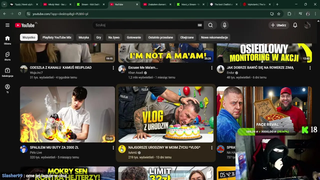This screenshot has width=320, height=180.
Task: Select the Na żywo filter chip
Action: 114,37
